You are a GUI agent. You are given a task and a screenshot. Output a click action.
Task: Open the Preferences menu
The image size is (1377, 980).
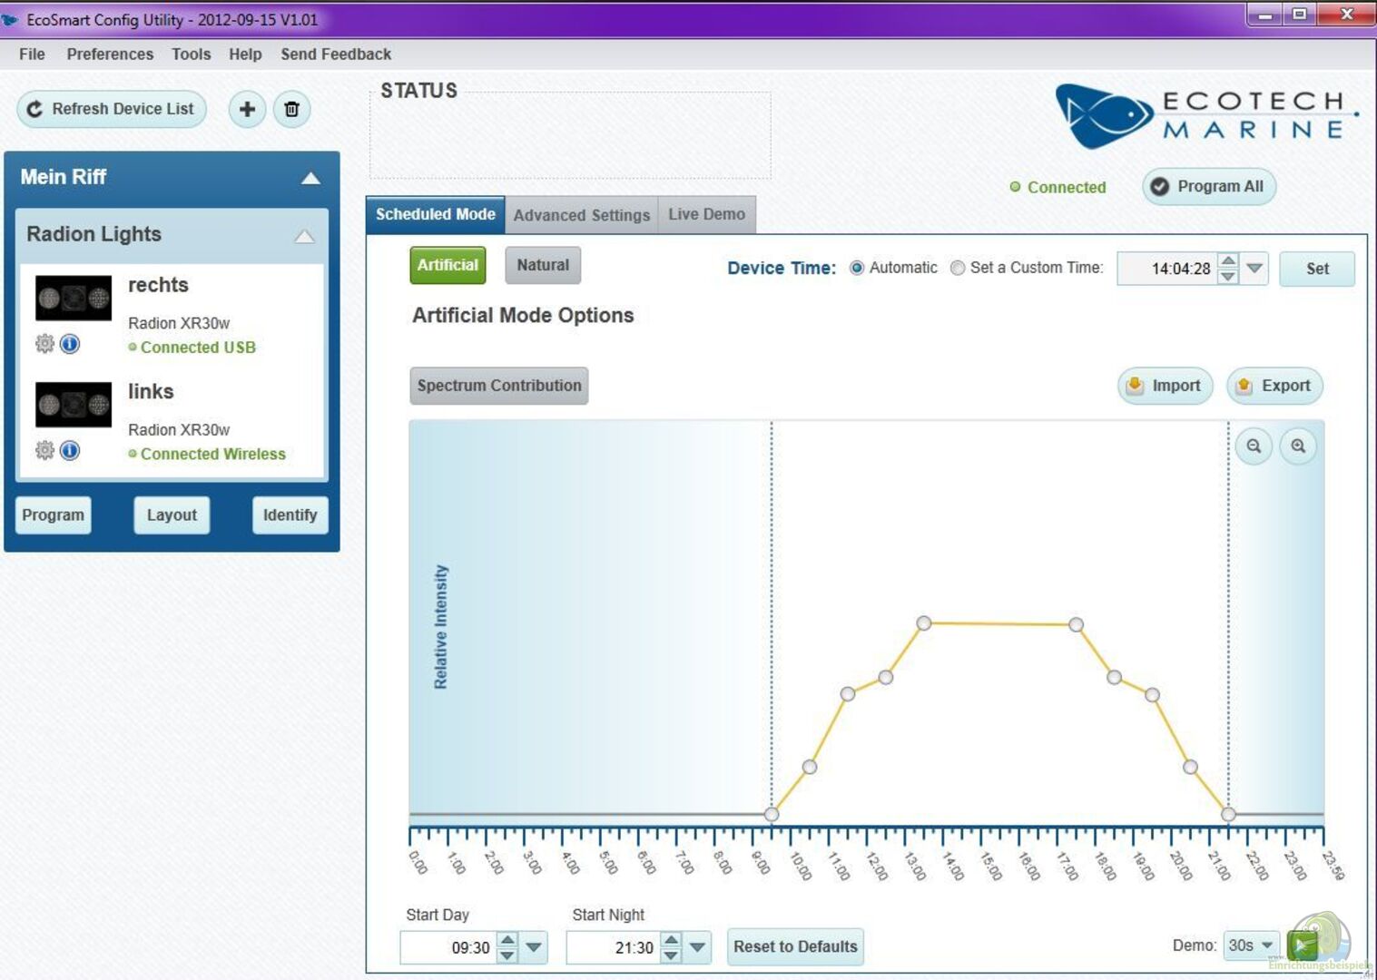coord(110,54)
